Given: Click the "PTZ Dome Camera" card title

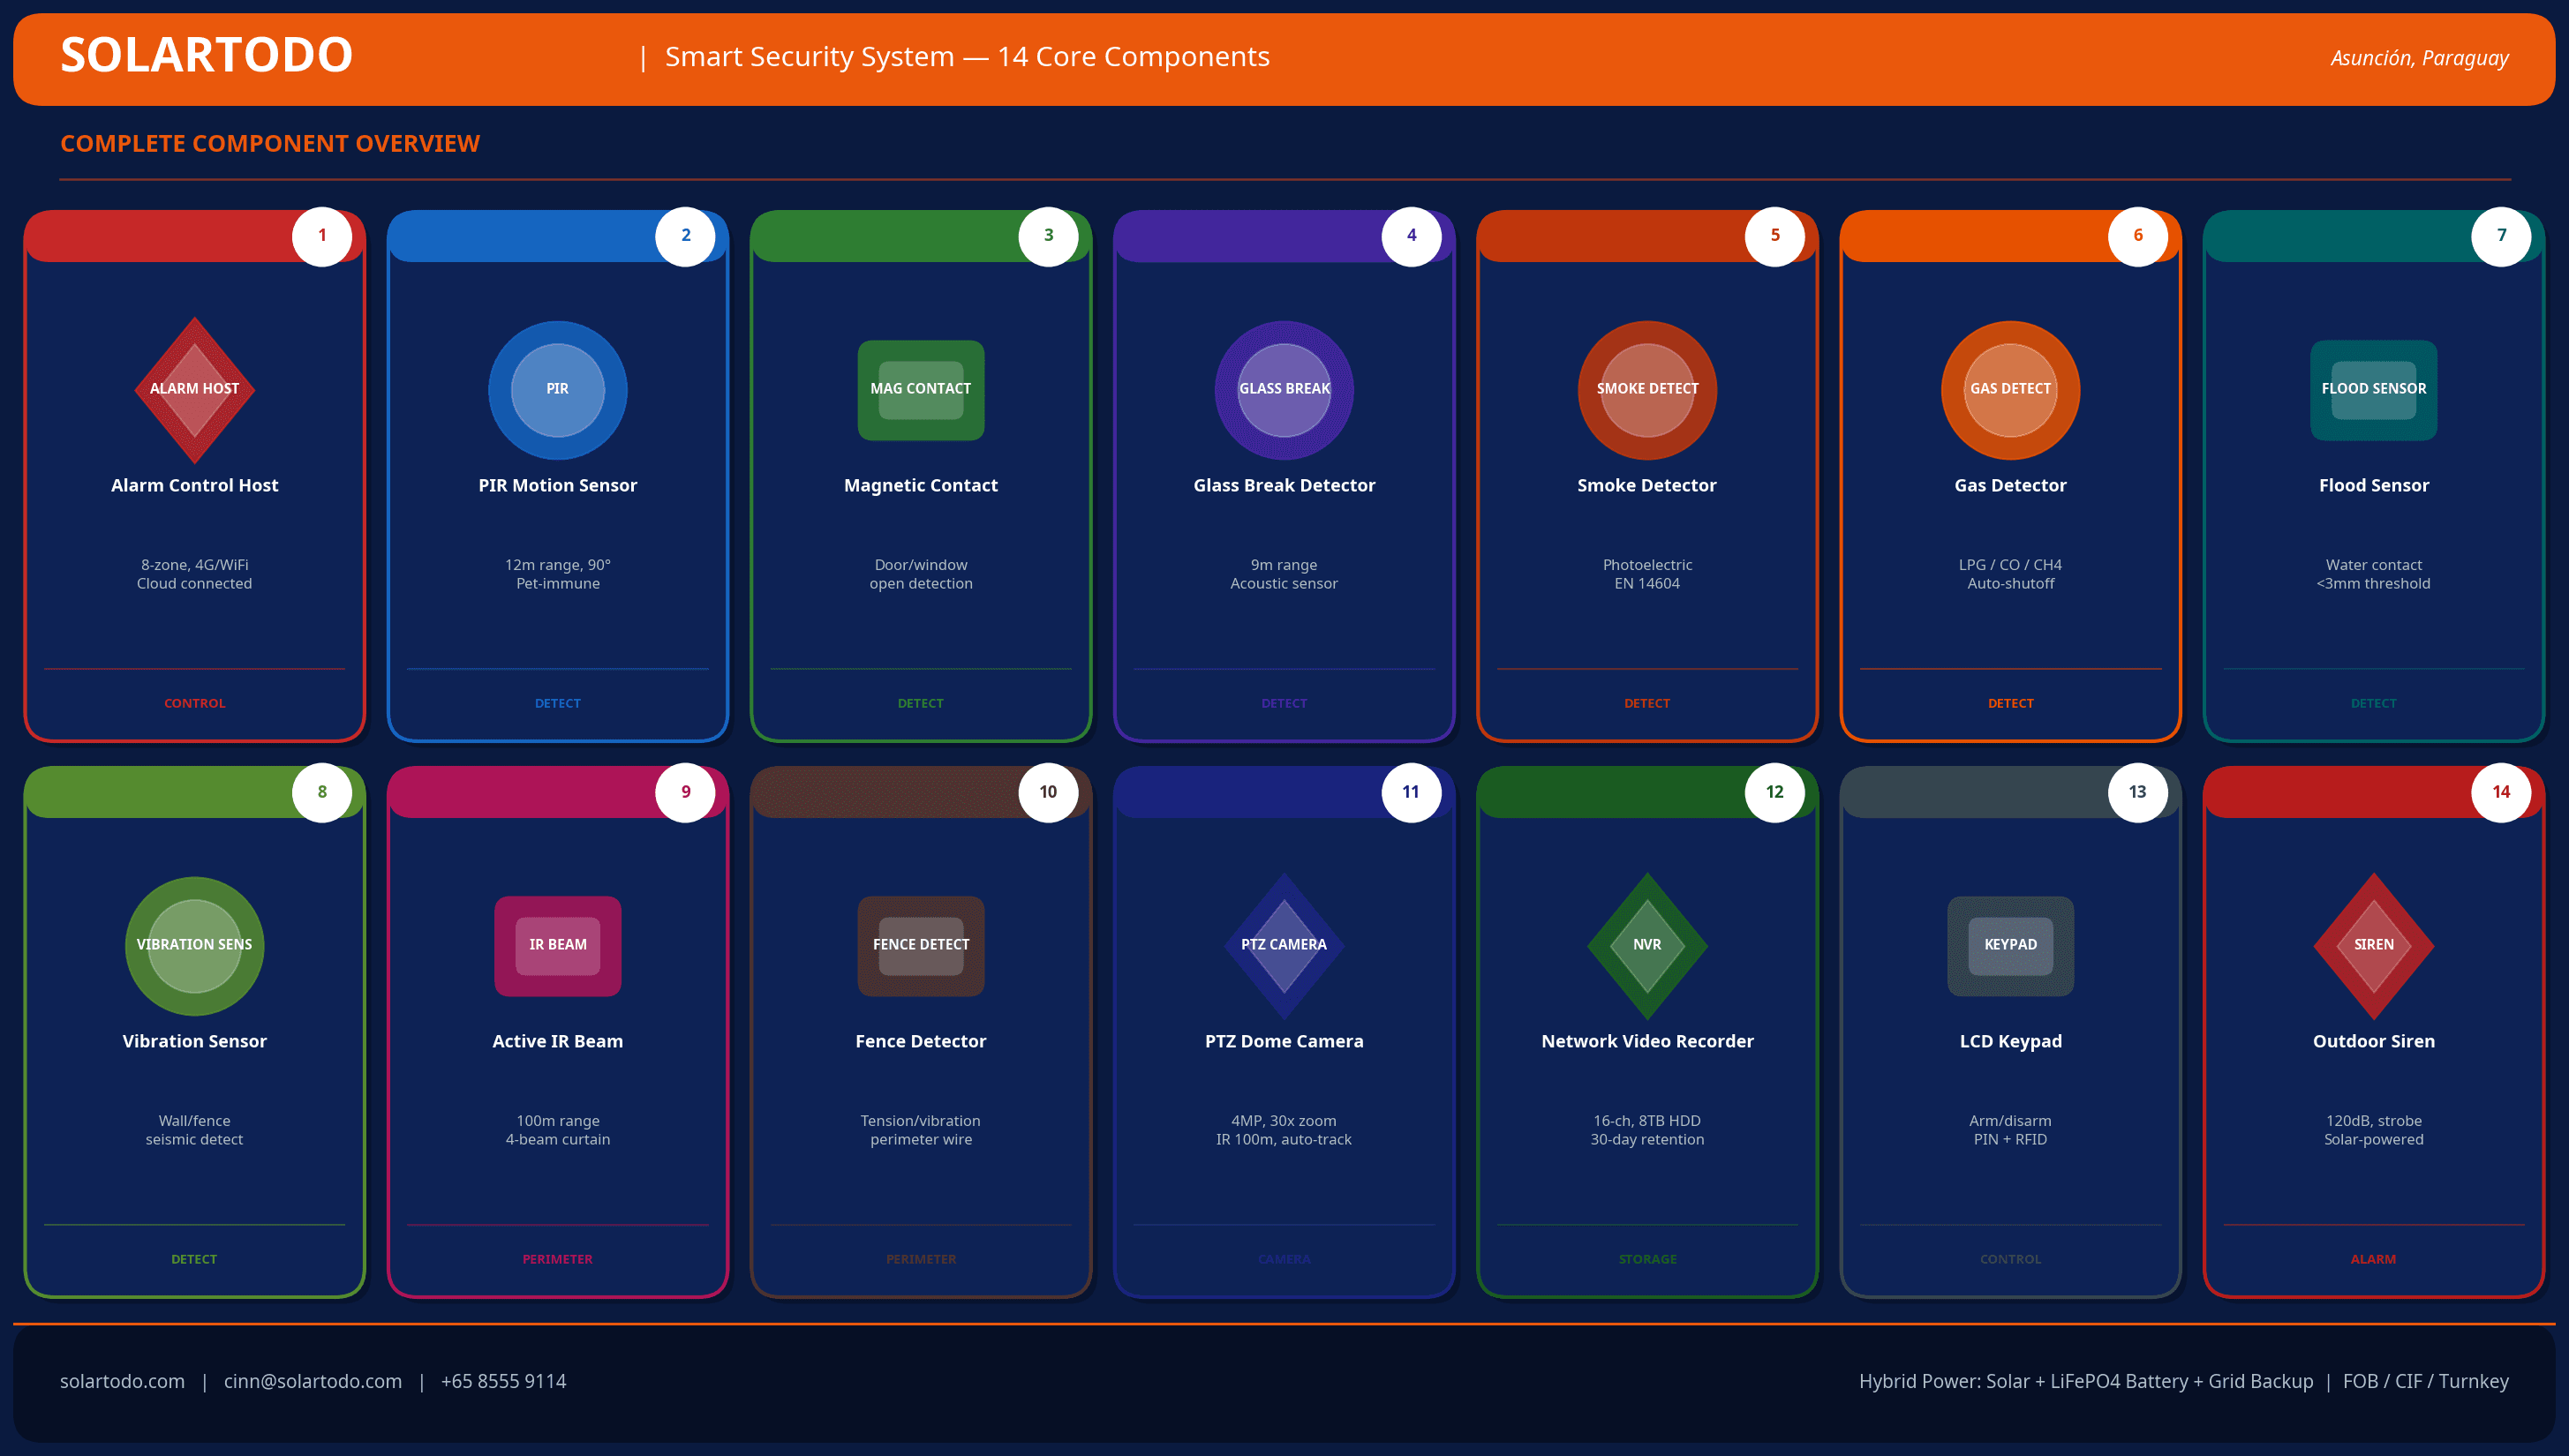Looking at the screenshot, I should coord(1284,1042).
